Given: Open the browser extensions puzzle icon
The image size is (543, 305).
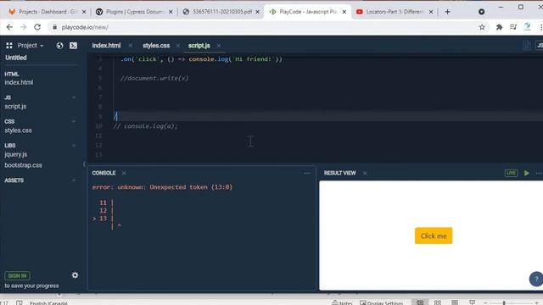Looking at the screenshot, I should 499,27.
